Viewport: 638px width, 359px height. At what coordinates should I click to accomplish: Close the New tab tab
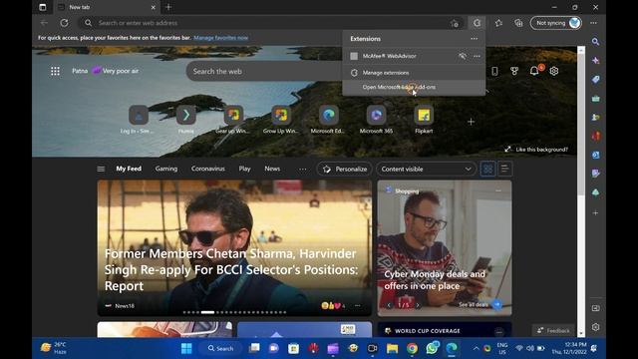153,7
